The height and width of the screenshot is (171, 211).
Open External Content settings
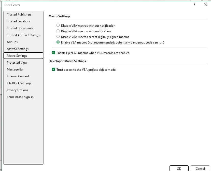[x=23, y=76]
